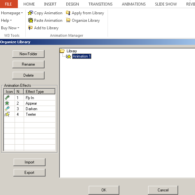Click the Appear effect star icon
Screen dimensions: 195x195
(7, 103)
